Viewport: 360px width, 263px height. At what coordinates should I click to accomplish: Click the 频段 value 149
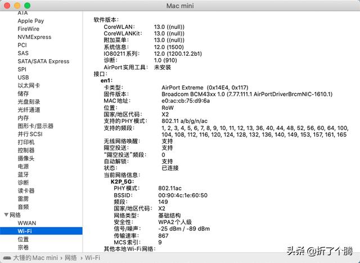[163, 202]
